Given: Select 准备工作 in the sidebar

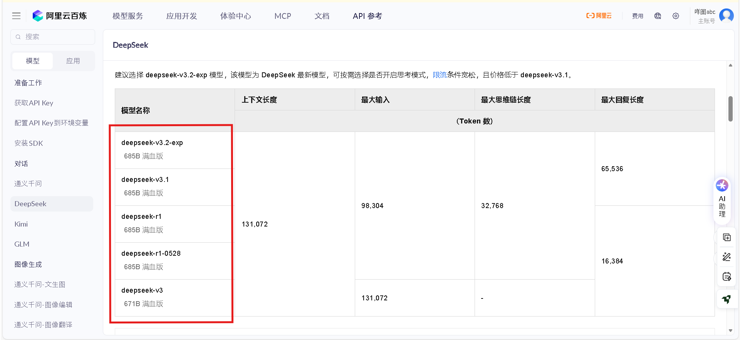Looking at the screenshot, I should (x=29, y=83).
